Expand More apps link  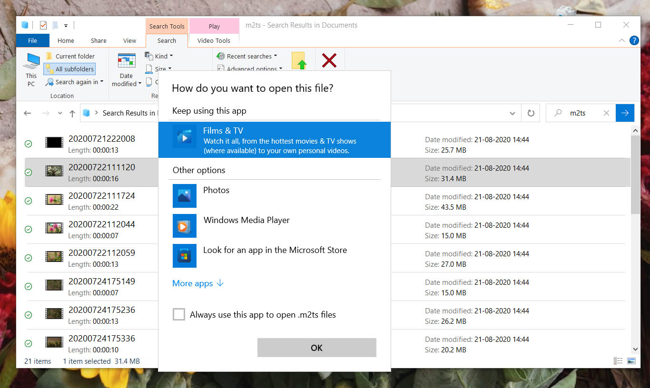coord(198,283)
